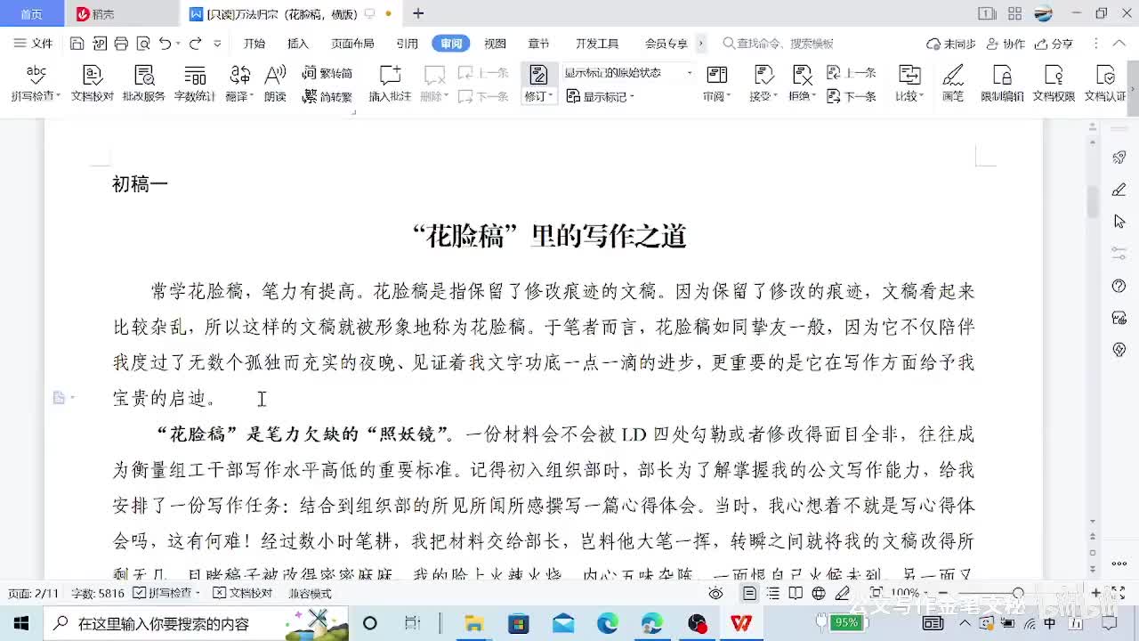This screenshot has height=641, width=1139.
Task: Open the help icon in right sidebar
Action: [x=1119, y=286]
